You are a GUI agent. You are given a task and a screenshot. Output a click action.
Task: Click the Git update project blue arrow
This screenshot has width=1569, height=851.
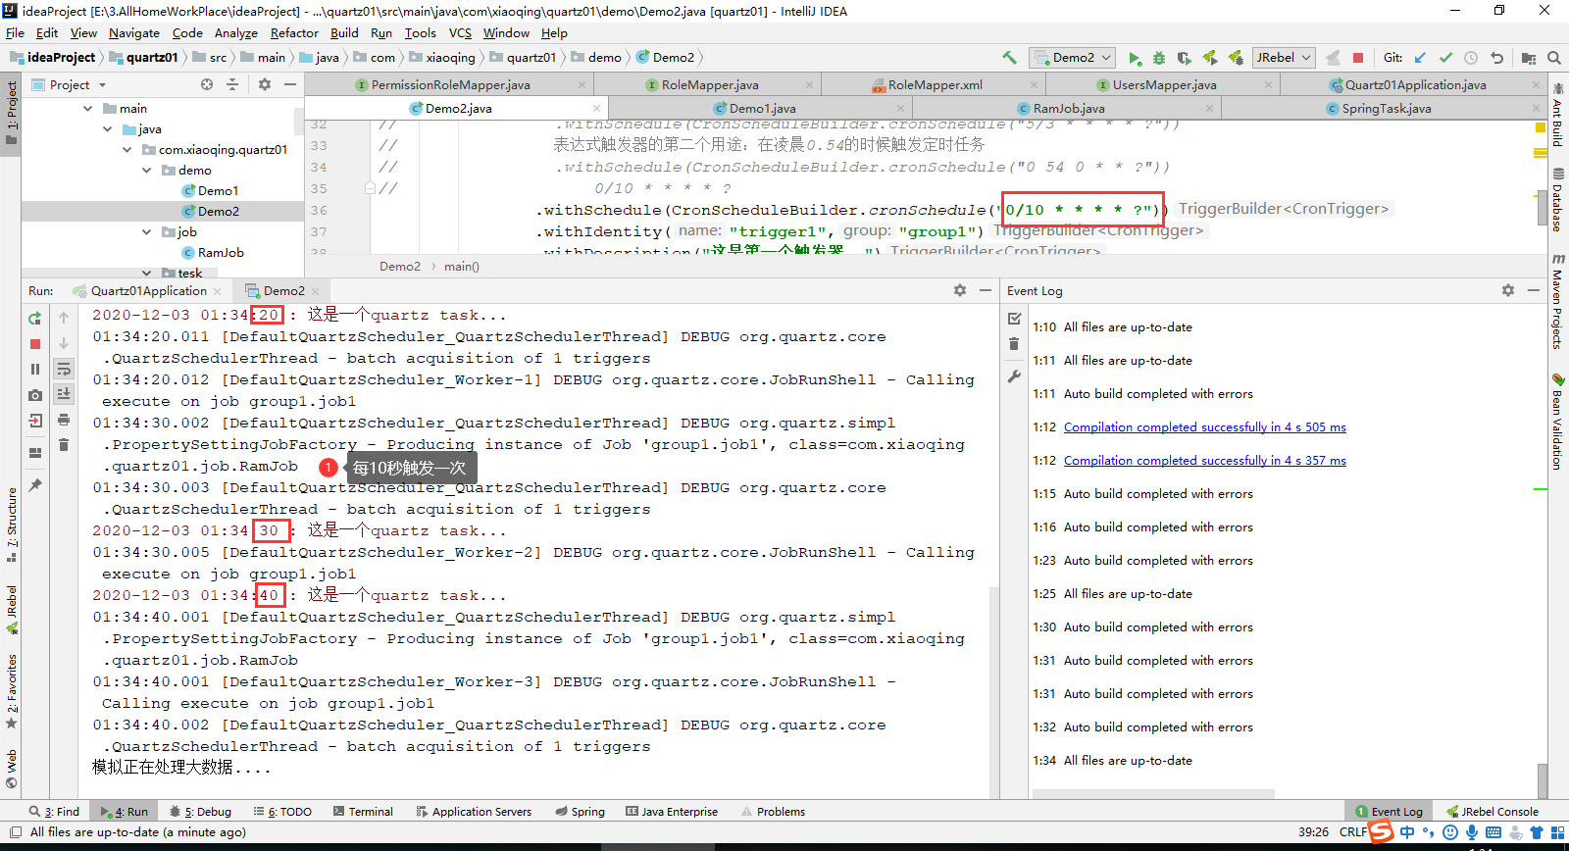(1420, 58)
